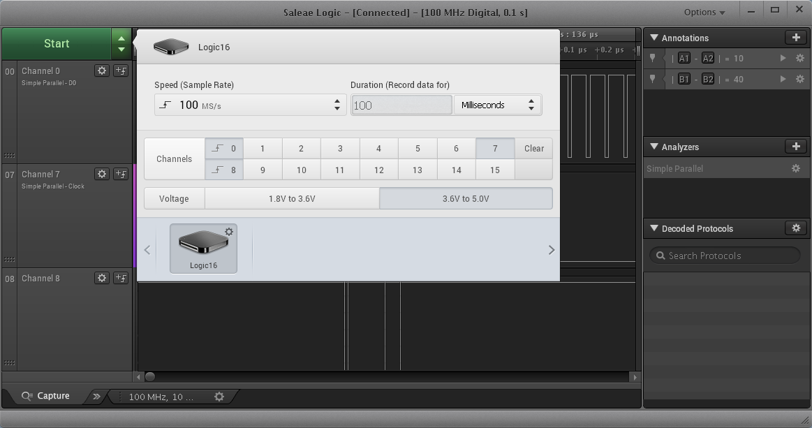Select 3.6V to 5.0V voltage range
The image size is (812, 428).
466,198
